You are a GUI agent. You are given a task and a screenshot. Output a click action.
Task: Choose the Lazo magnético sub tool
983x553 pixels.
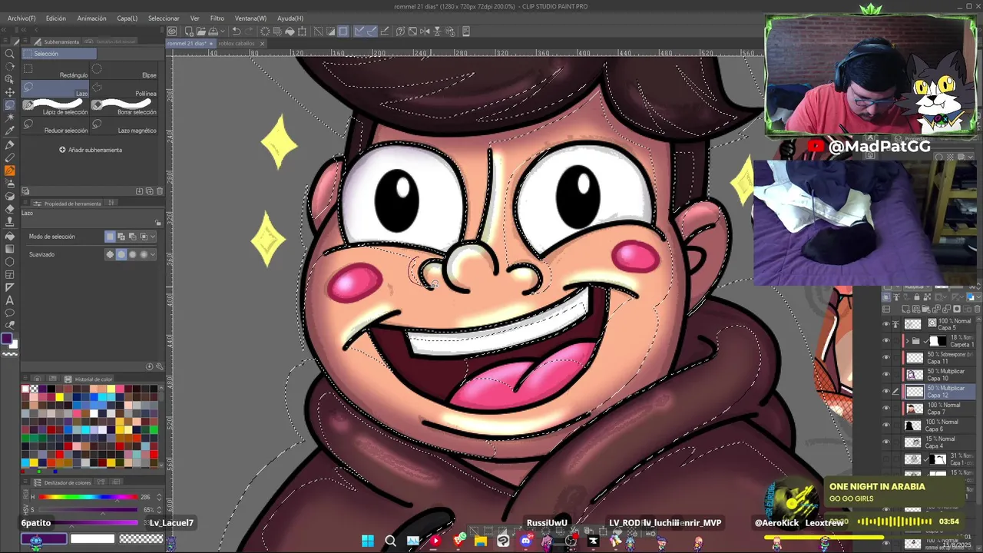[124, 126]
